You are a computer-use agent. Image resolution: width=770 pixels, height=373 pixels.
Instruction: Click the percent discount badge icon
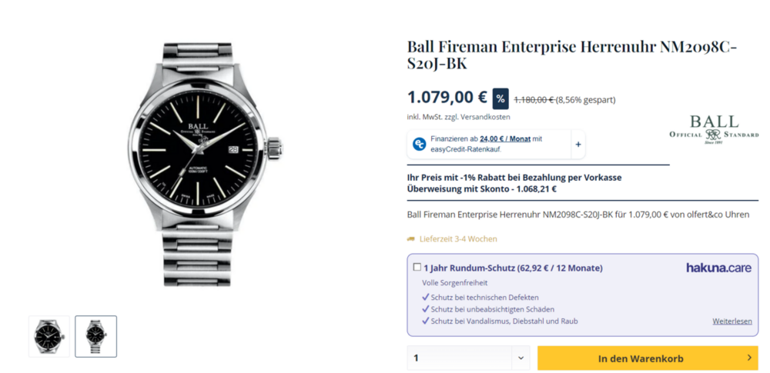pyautogui.click(x=500, y=98)
